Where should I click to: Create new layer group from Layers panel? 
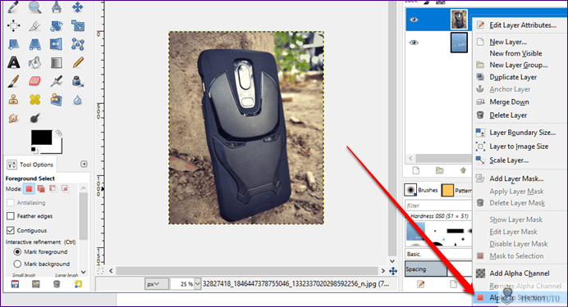tap(439, 170)
